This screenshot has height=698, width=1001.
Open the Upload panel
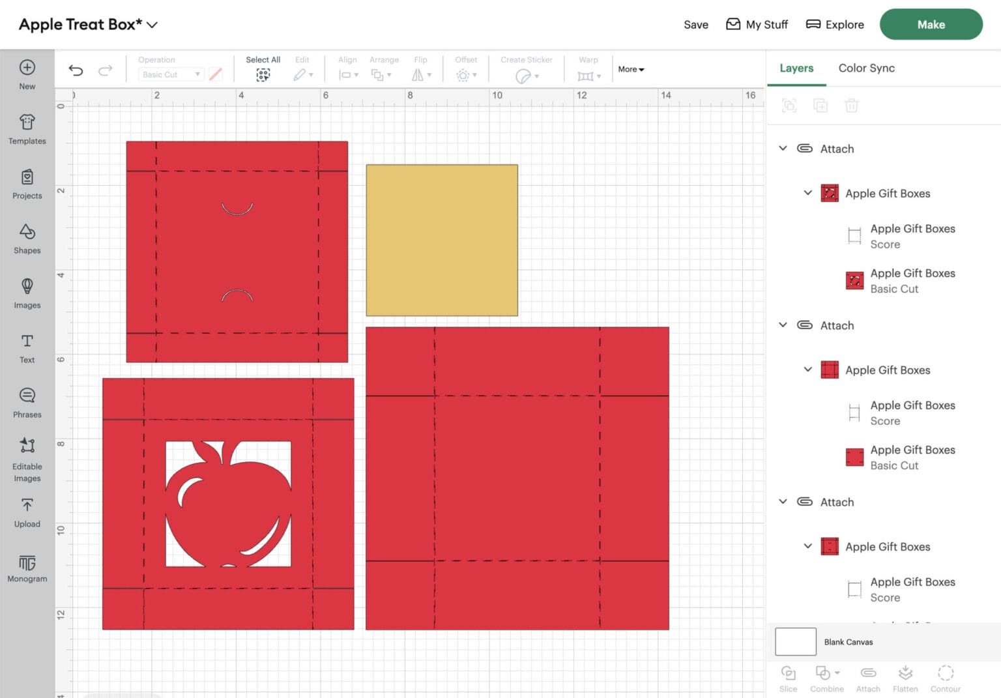pos(27,512)
